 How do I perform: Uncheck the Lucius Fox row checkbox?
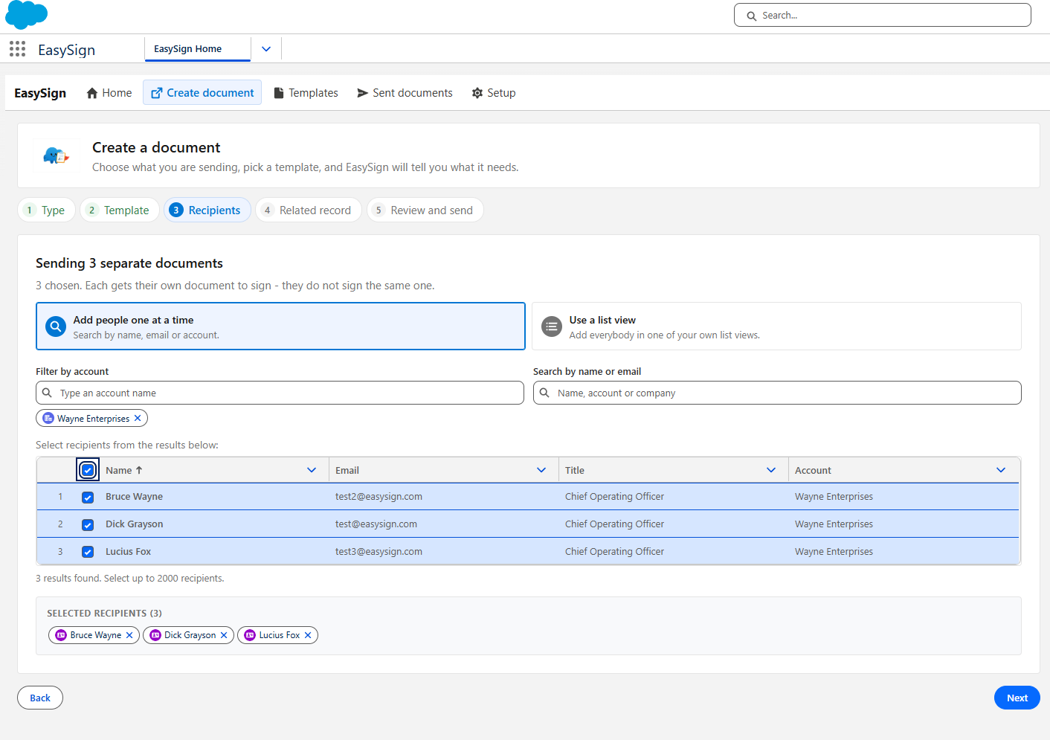pos(88,552)
